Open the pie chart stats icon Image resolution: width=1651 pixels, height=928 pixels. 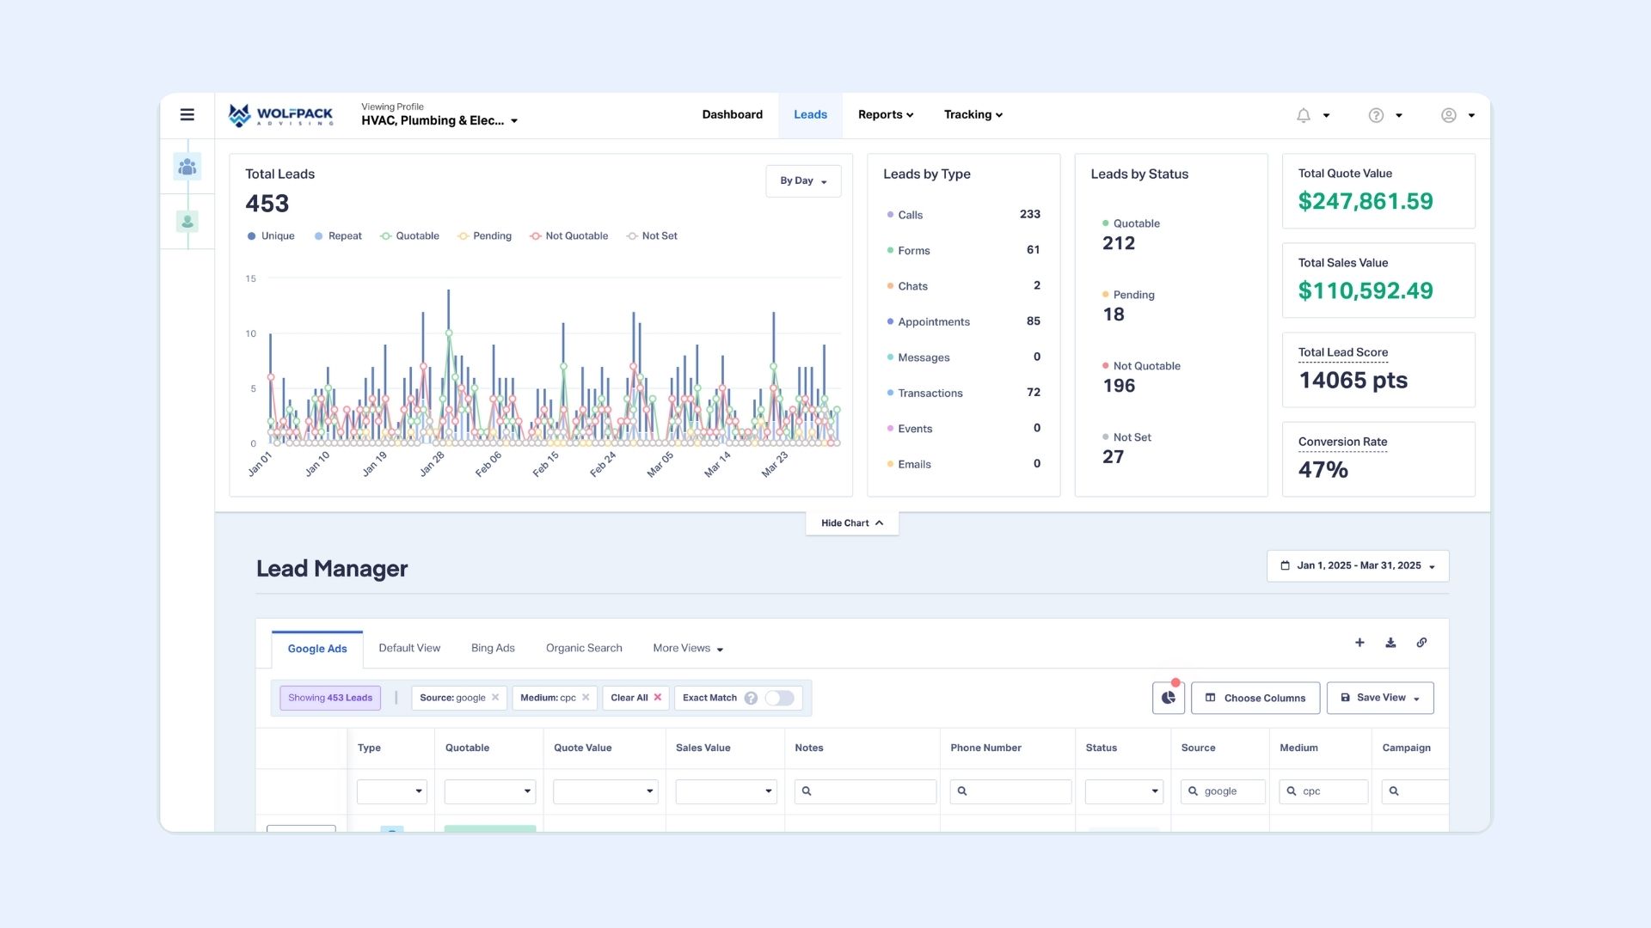click(x=1167, y=698)
